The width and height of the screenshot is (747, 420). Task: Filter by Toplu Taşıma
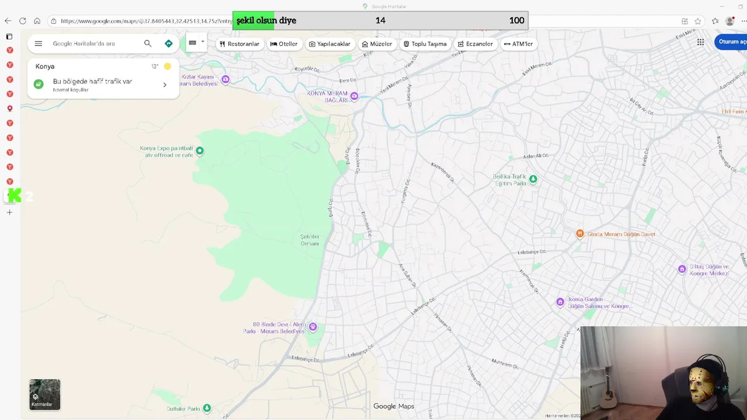point(425,44)
